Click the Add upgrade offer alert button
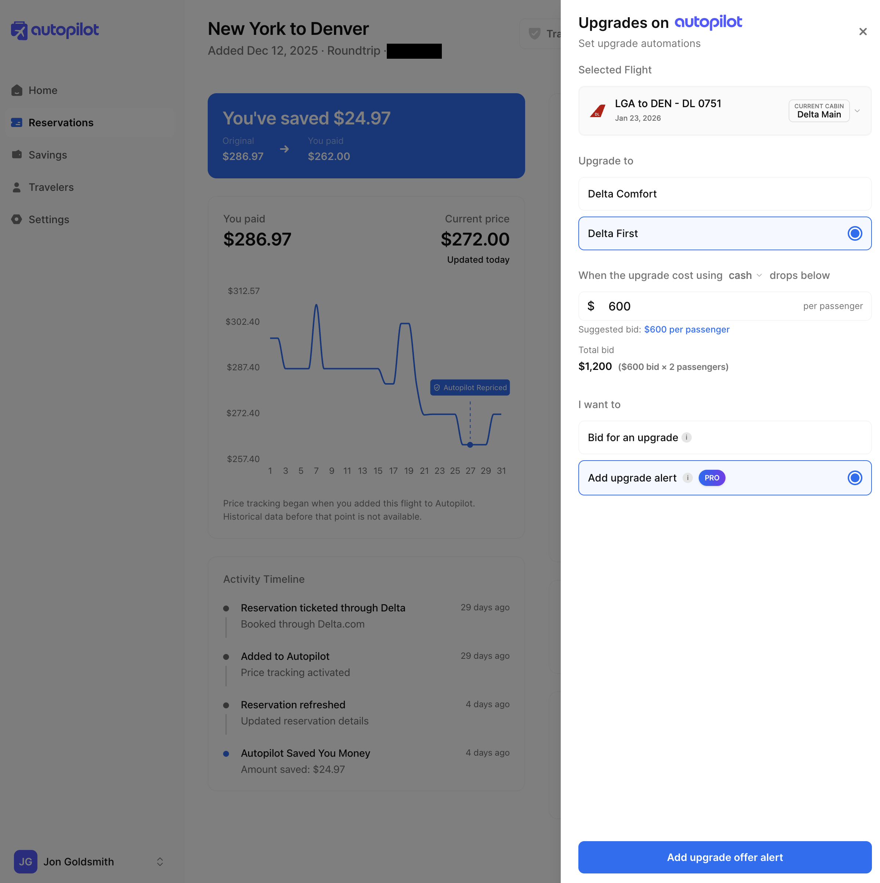 point(724,857)
